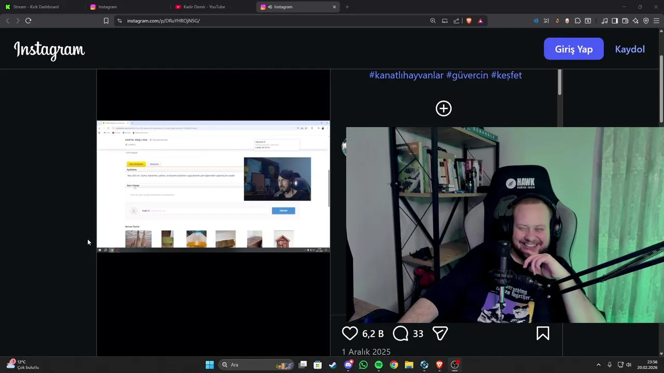Open the Windows Start menu

click(x=210, y=365)
